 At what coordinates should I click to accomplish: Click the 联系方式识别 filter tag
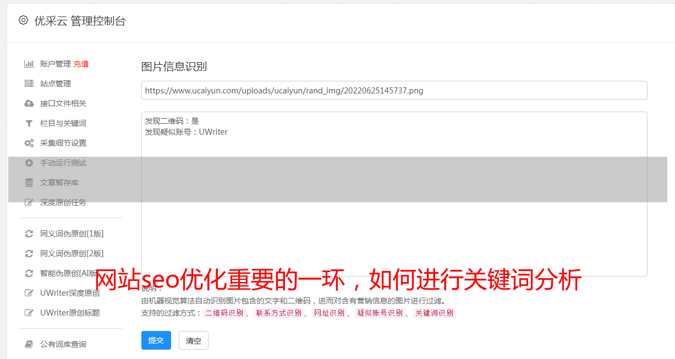(x=278, y=313)
